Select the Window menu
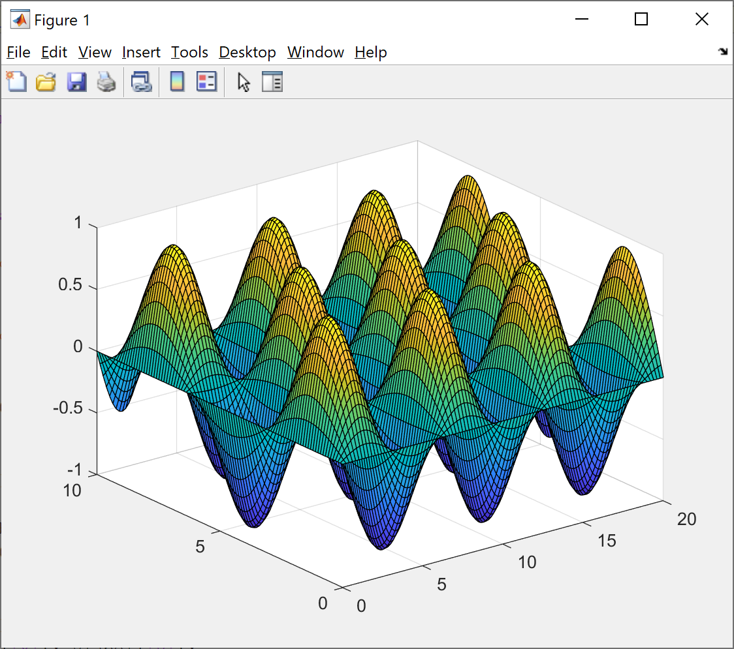The width and height of the screenshot is (734, 649). 315,52
